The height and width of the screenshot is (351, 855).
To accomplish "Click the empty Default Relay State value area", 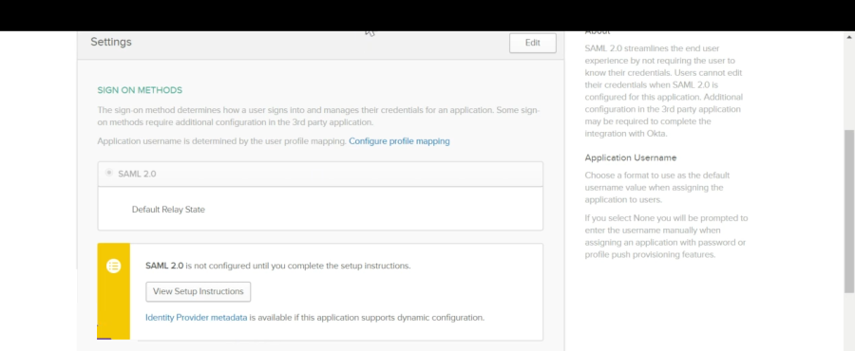I will pyautogui.click(x=370, y=210).
